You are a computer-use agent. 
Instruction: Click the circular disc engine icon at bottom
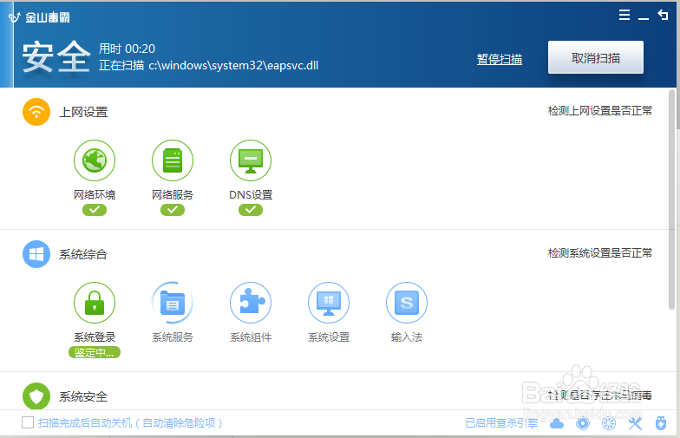[583, 423]
